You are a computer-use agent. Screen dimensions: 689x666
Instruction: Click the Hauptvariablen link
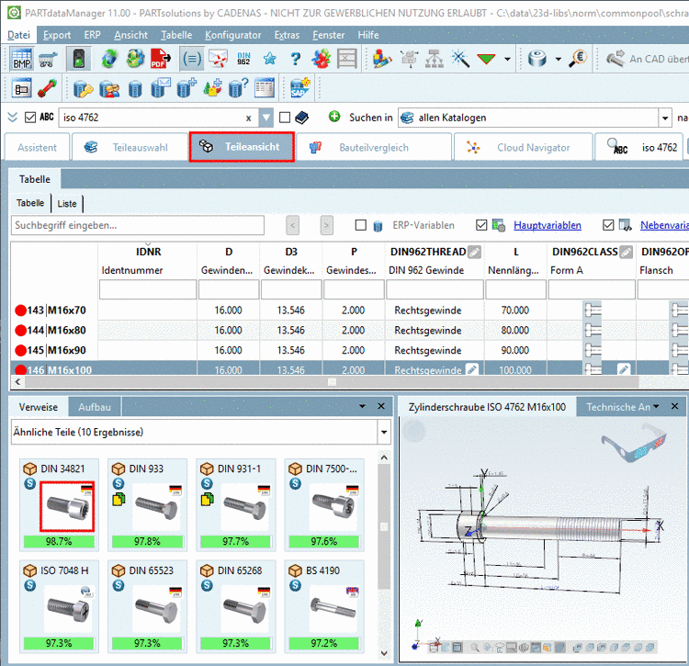[547, 225]
